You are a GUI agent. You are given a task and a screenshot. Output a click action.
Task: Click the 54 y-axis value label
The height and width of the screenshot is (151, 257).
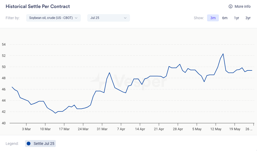pos(4,45)
